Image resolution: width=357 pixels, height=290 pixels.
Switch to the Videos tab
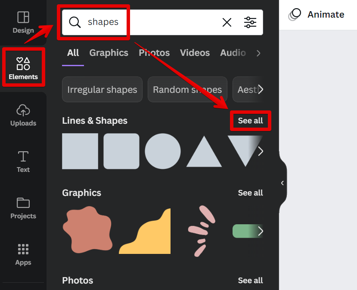click(x=195, y=53)
